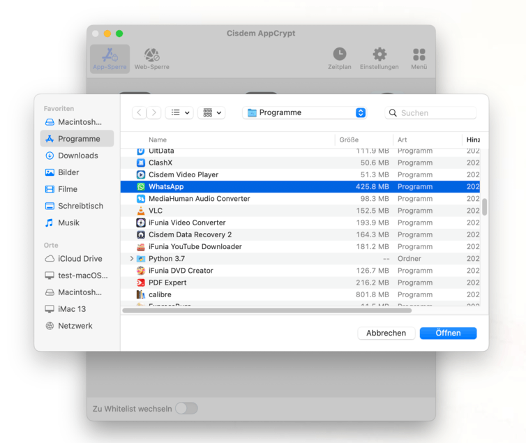Select the "iFunia DVD Creator" name
The width and height of the screenshot is (526, 443).
[181, 271]
